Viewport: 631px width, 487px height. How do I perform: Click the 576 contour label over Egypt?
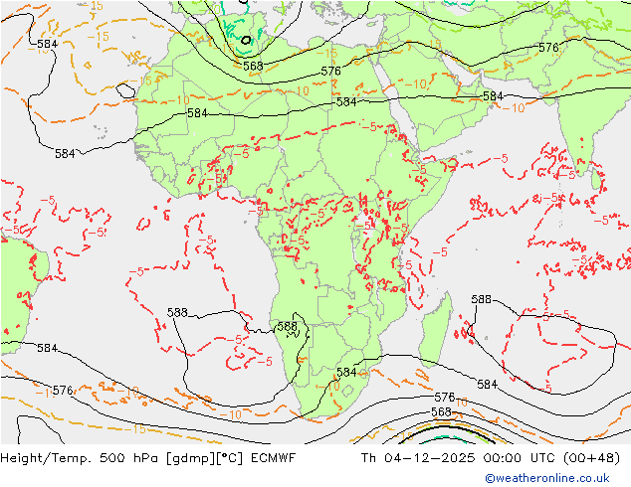coord(330,72)
